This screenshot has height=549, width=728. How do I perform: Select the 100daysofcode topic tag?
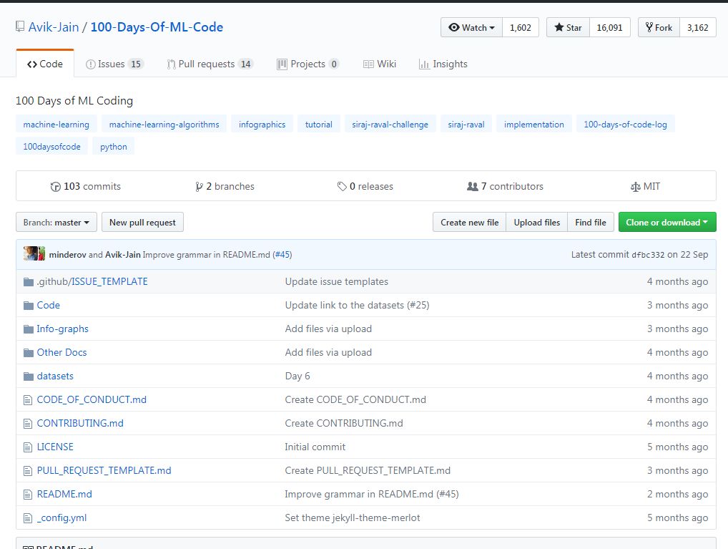(51, 147)
